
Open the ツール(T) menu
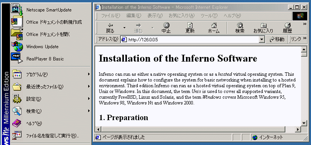click(209, 16)
